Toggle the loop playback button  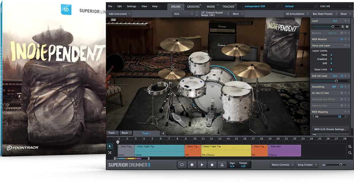click(182, 165)
